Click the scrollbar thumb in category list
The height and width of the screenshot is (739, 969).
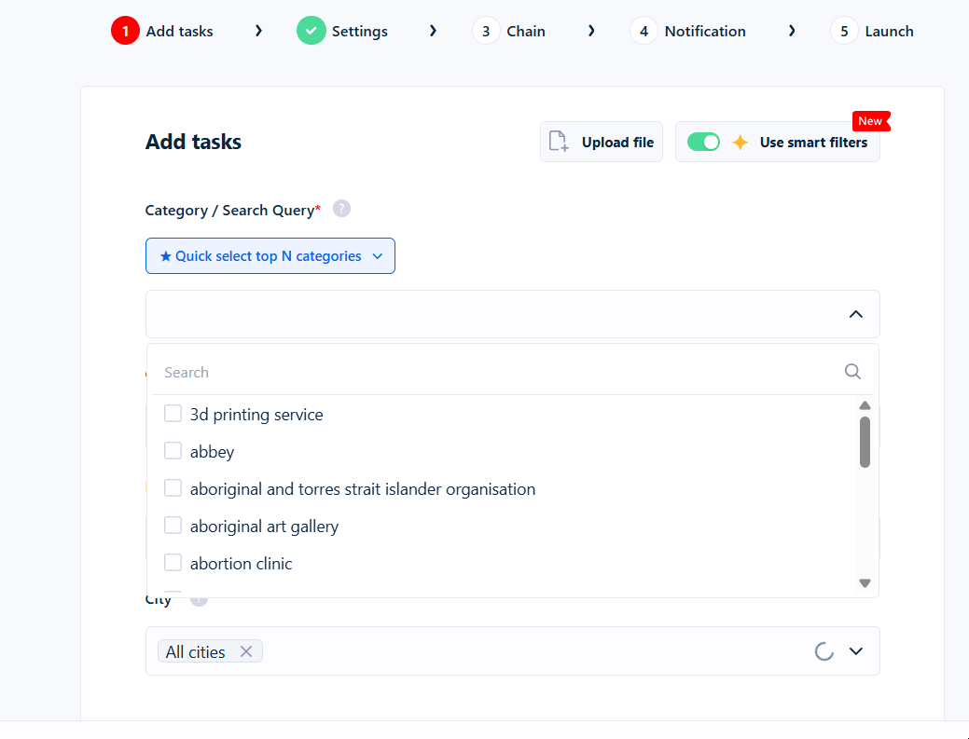click(865, 442)
